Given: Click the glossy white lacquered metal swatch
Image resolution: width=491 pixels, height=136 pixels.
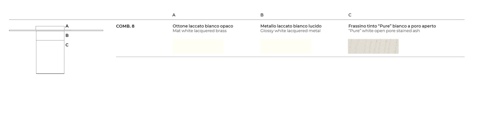Looking at the screenshot, I should tap(286, 46).
